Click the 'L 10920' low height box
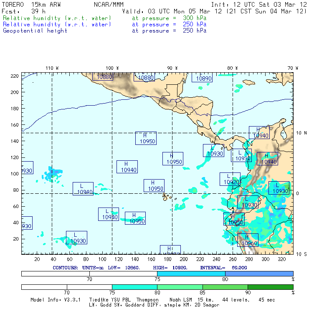Viewport: 309px width, 309px height. point(230,179)
